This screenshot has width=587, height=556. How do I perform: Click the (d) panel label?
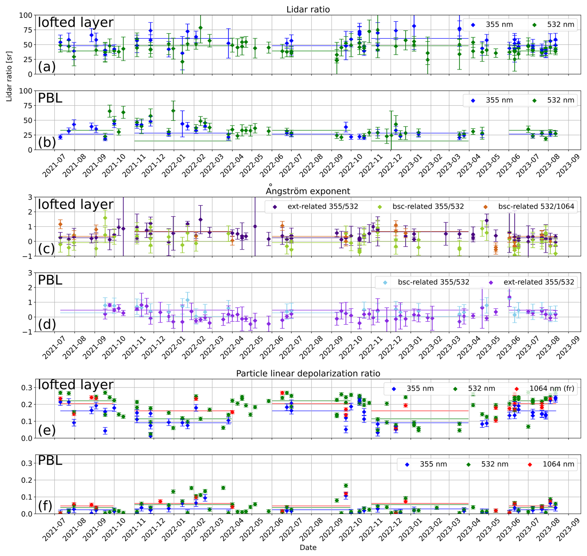pos(47,324)
